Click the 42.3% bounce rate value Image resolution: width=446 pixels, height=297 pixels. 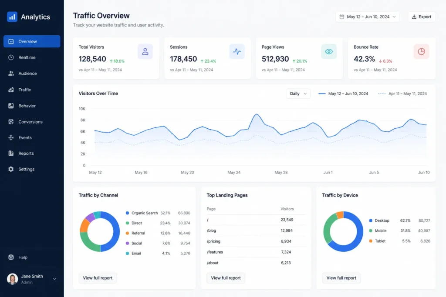(365, 59)
